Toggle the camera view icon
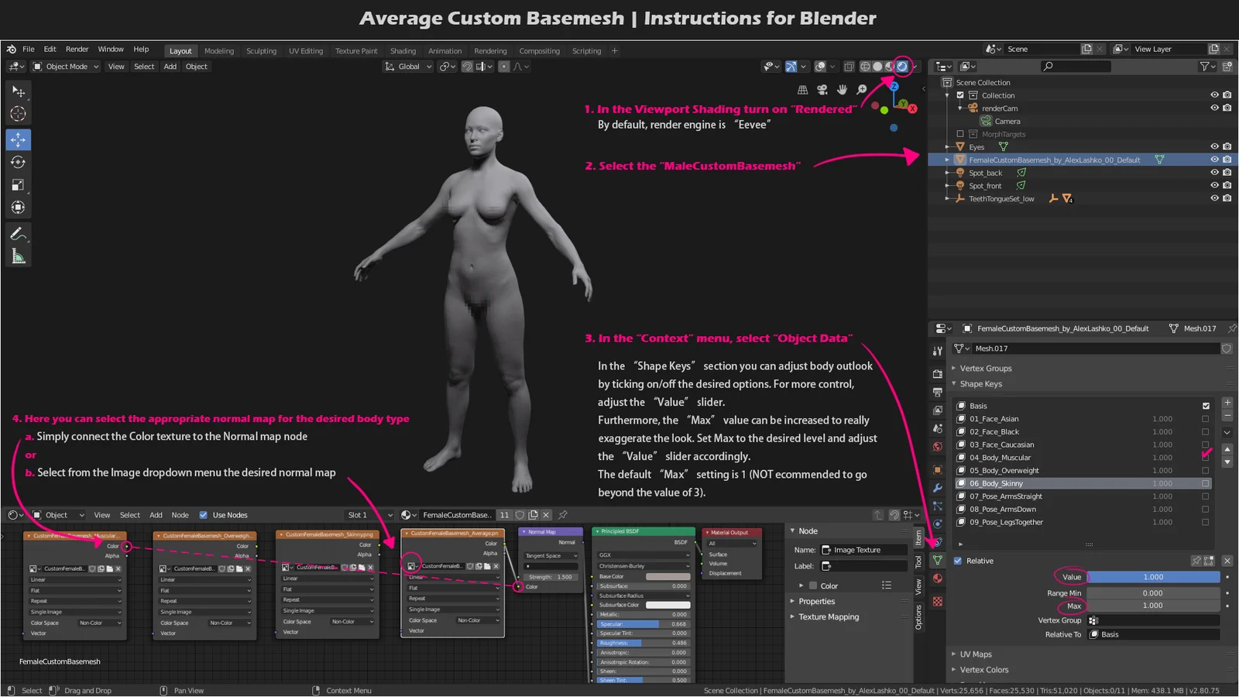1239x697 pixels. [822, 88]
